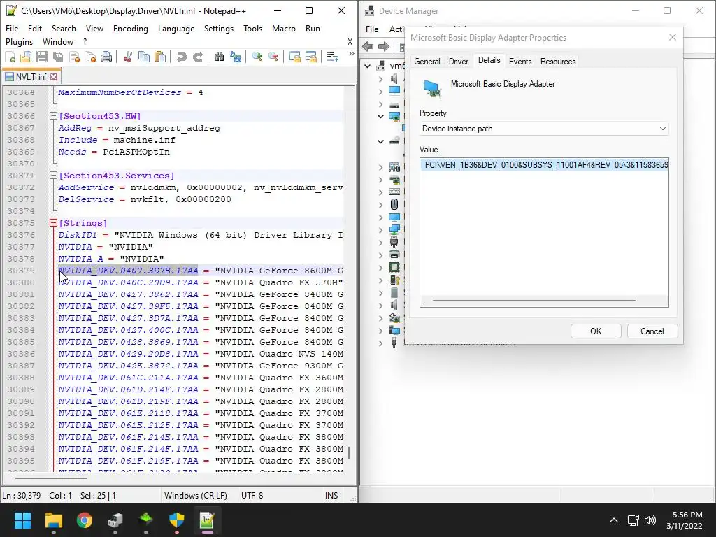Switch to the Events tab

click(520, 62)
